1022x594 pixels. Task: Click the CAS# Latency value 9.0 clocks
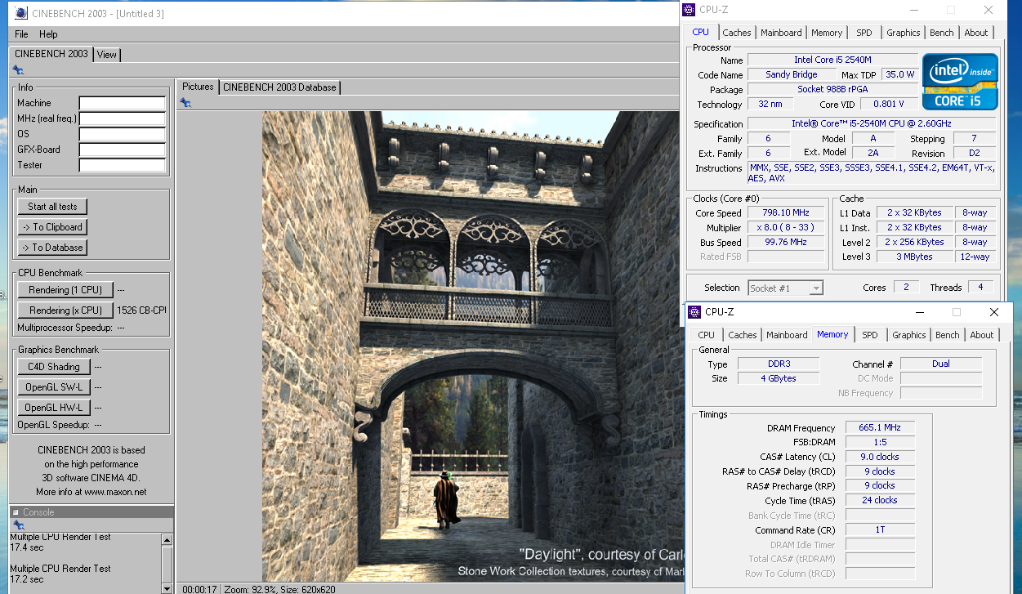point(880,457)
